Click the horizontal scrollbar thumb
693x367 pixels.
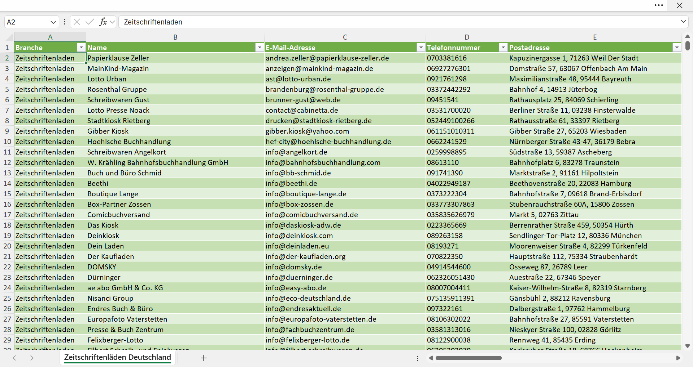468,358
